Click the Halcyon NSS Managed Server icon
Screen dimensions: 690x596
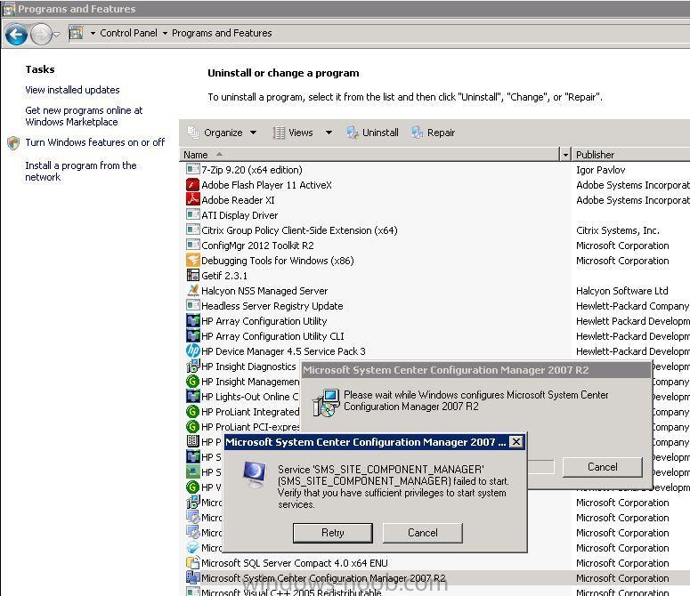click(192, 291)
